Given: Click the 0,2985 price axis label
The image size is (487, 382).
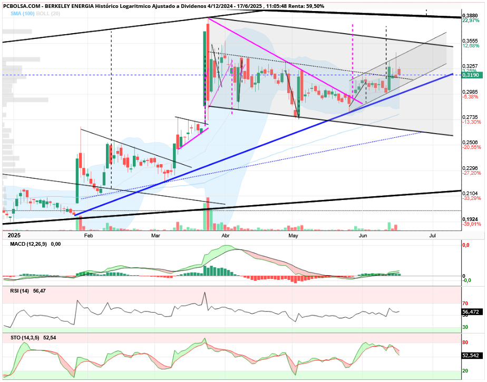Looking at the screenshot, I should click(x=470, y=92).
